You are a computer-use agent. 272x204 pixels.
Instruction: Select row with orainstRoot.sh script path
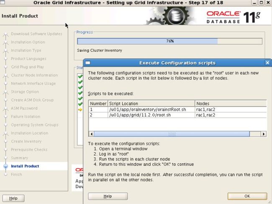pyautogui.click(x=177, y=109)
